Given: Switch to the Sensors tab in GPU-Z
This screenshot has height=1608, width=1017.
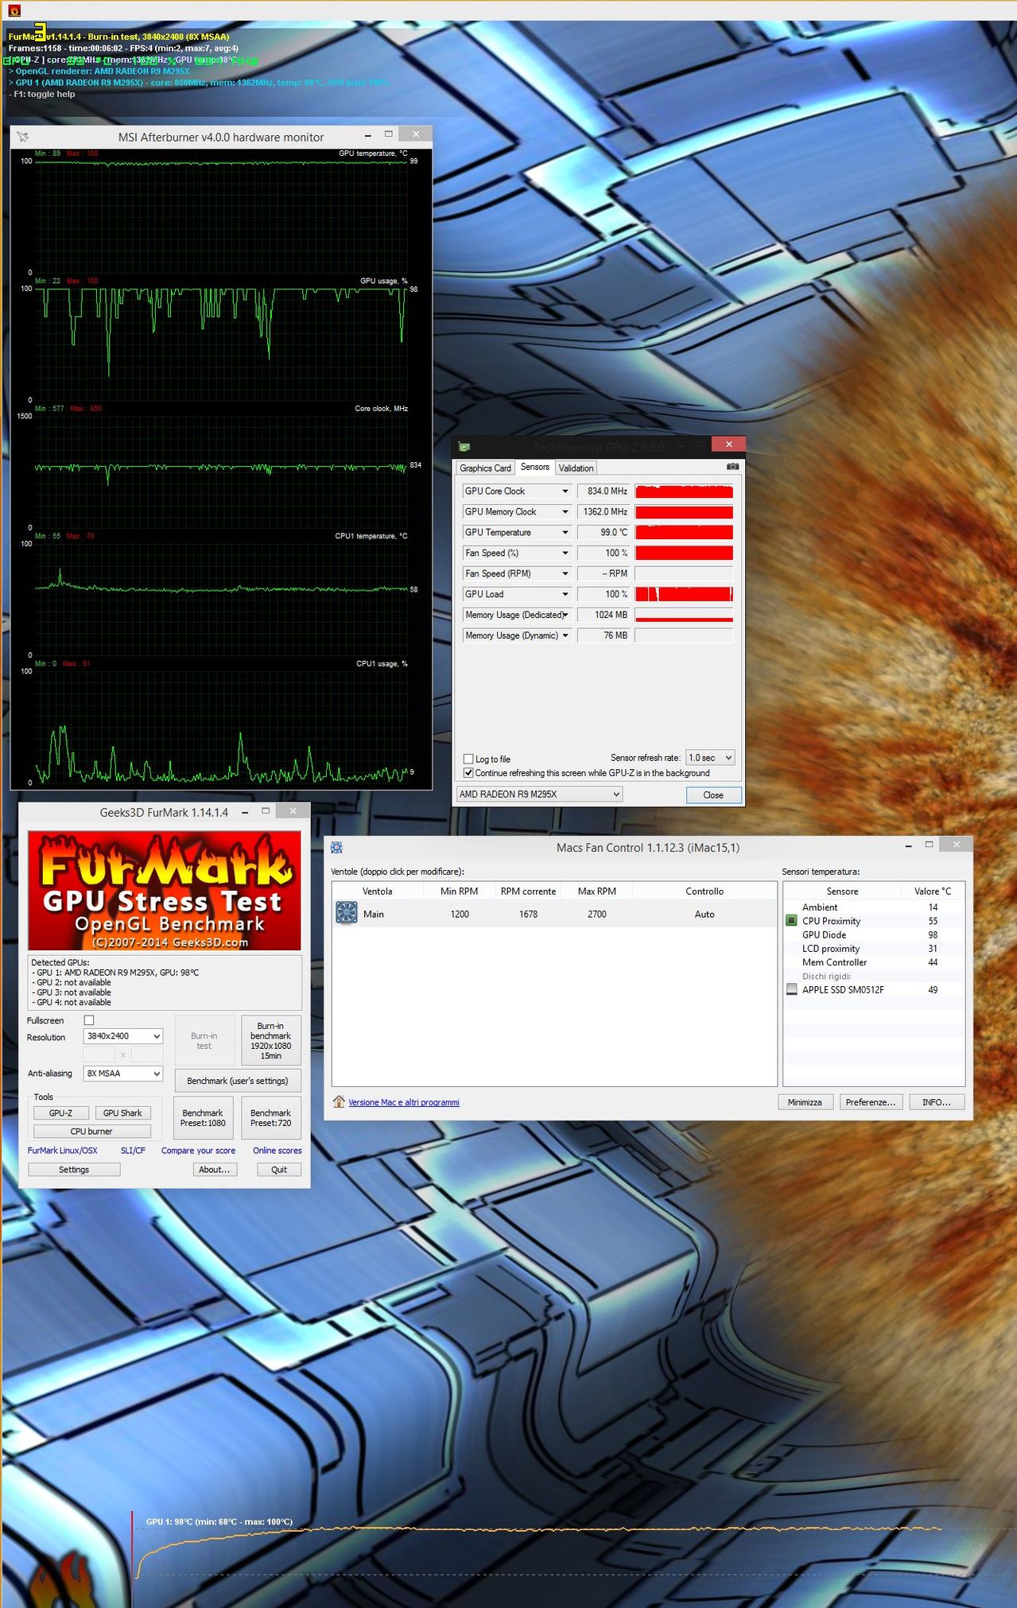Looking at the screenshot, I should (x=535, y=467).
